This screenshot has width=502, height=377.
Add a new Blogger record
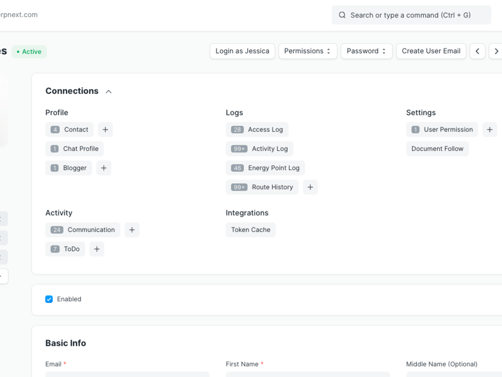tap(103, 167)
